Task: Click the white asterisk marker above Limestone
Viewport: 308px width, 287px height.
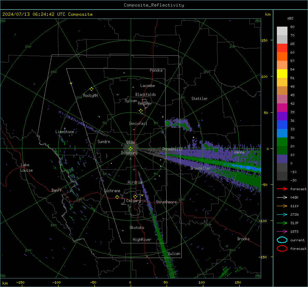Action: pyautogui.click(x=65, y=129)
